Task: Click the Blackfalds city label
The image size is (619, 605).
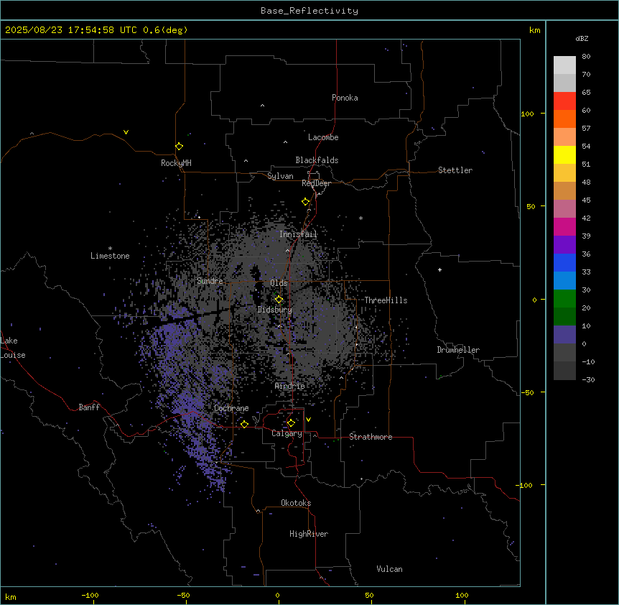Action: click(x=317, y=160)
